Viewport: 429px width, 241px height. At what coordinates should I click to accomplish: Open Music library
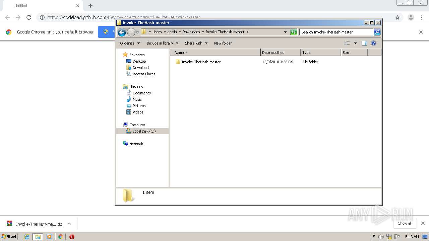137,99
